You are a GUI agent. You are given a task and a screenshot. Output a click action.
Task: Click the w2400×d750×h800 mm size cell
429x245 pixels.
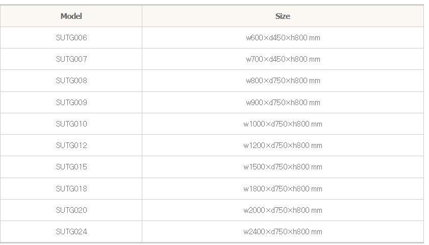pos(283,232)
